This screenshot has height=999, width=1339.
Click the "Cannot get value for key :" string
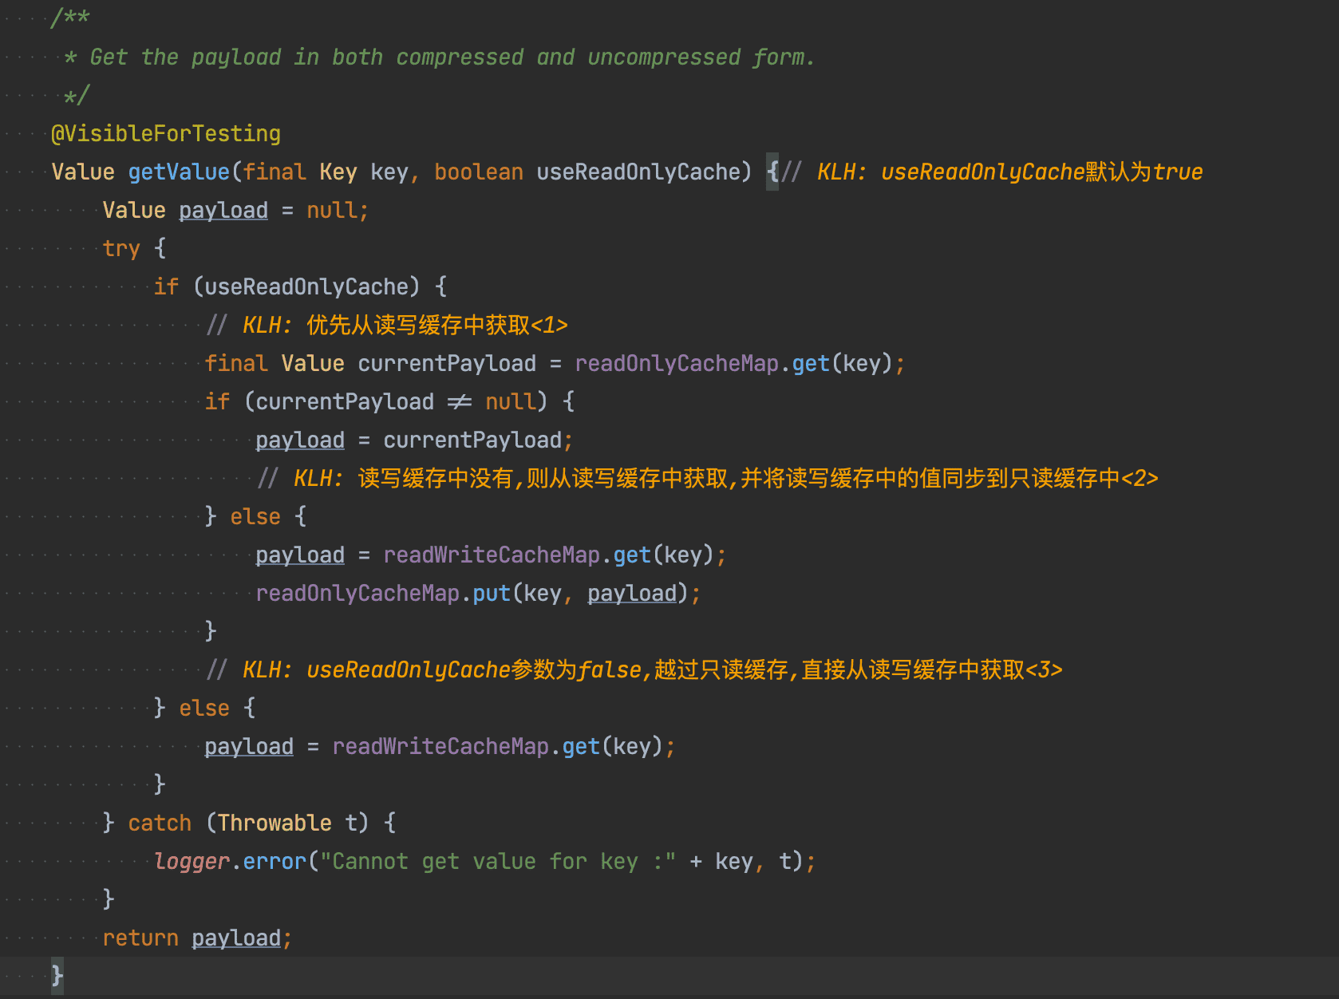click(x=498, y=862)
